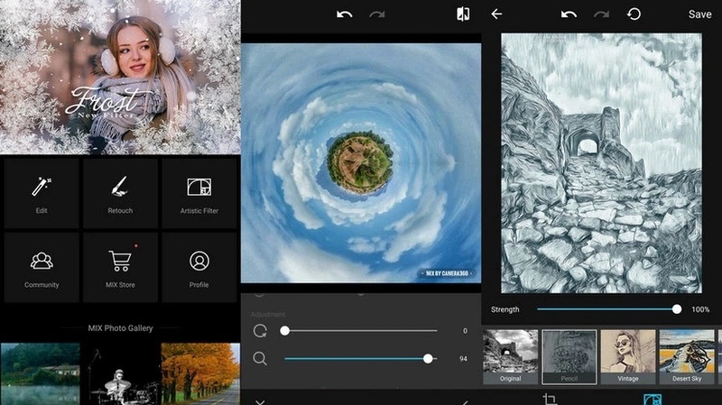Image resolution: width=722 pixels, height=405 pixels.
Task: Open the Community section
Action: [42, 267]
